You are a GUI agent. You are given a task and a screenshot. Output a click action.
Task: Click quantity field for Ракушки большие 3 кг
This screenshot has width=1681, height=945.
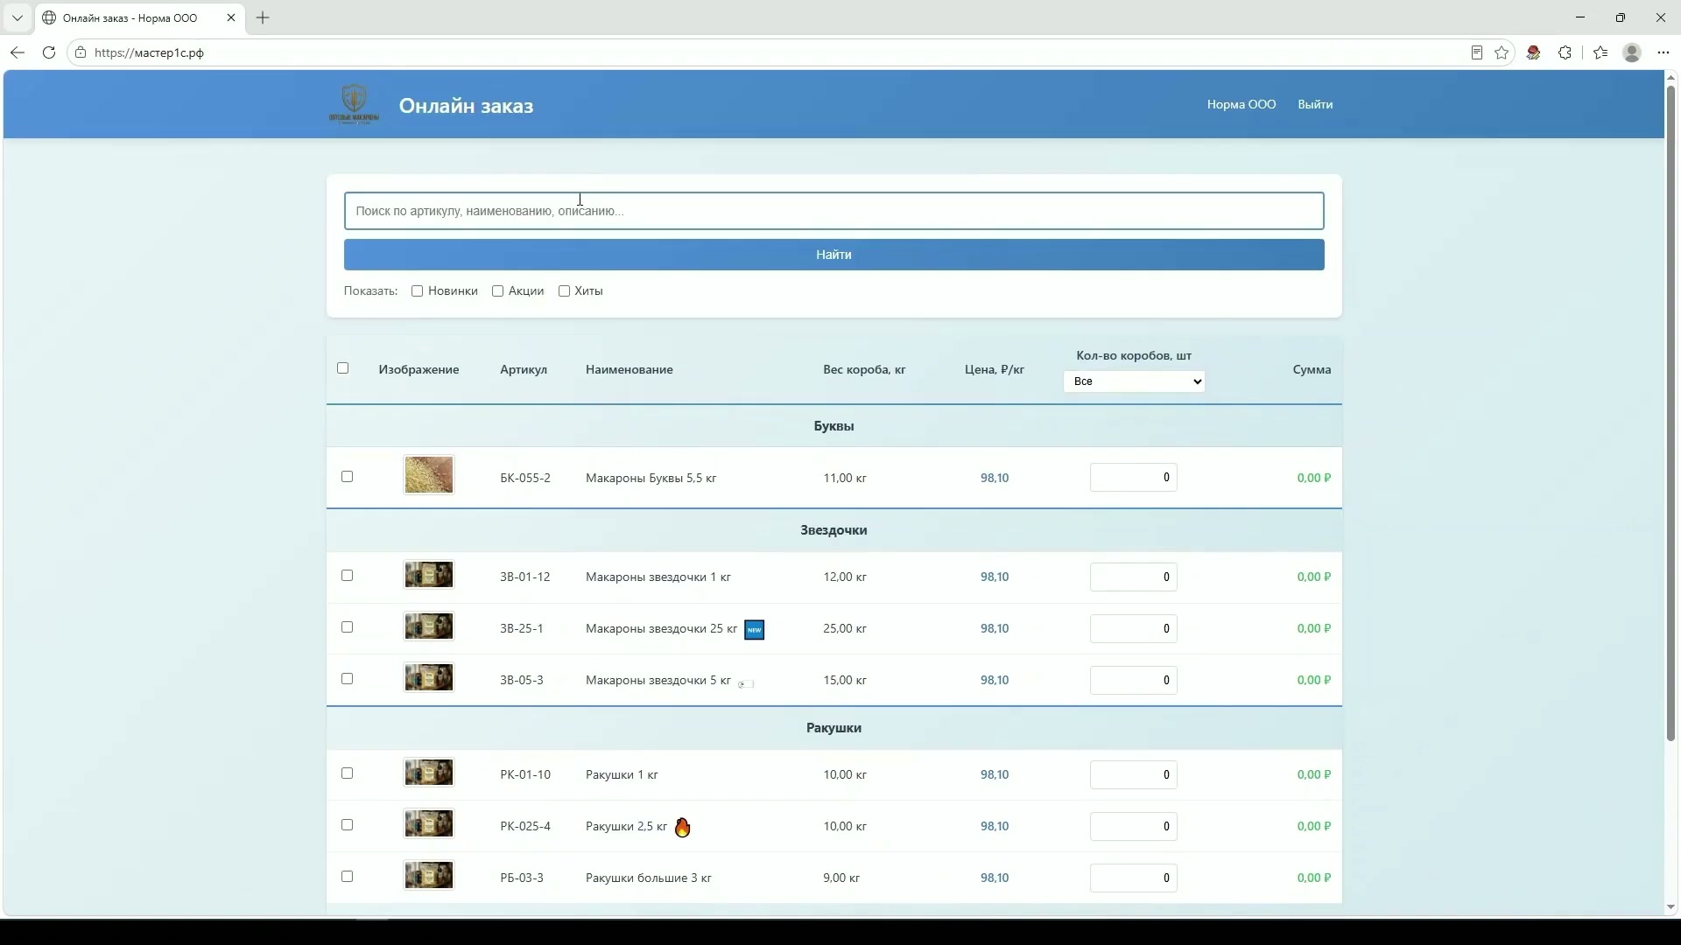pyautogui.click(x=1134, y=878)
